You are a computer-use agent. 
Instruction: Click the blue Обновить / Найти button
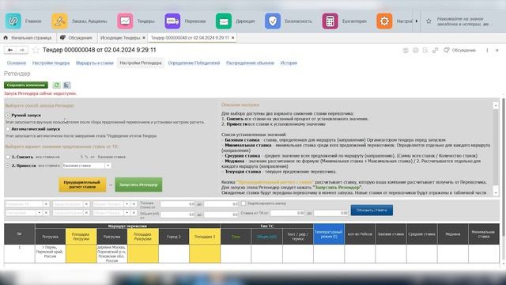[x=372, y=210]
